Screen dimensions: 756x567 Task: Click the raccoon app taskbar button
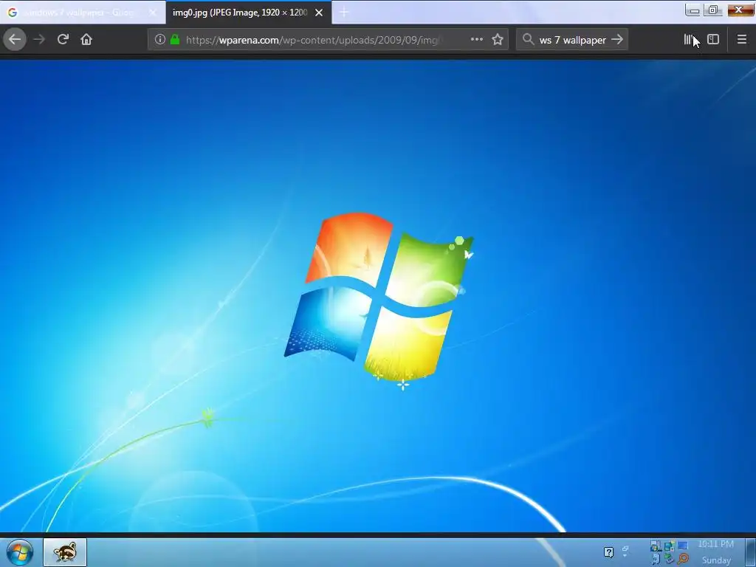(65, 552)
